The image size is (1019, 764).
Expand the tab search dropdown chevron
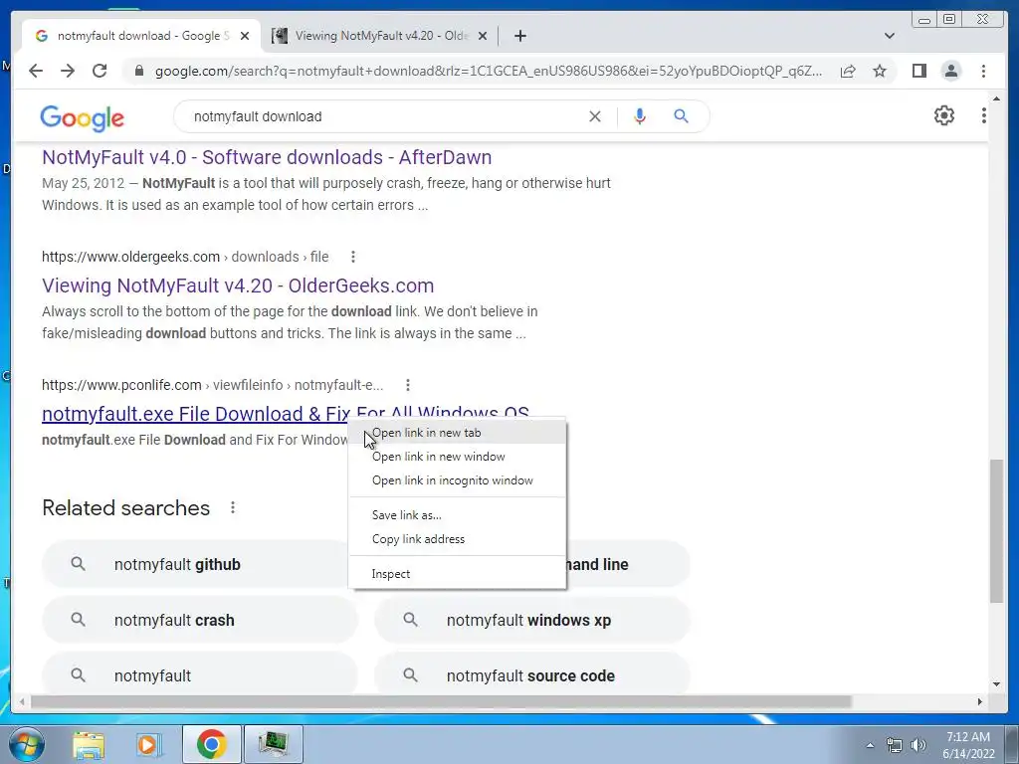[889, 36]
